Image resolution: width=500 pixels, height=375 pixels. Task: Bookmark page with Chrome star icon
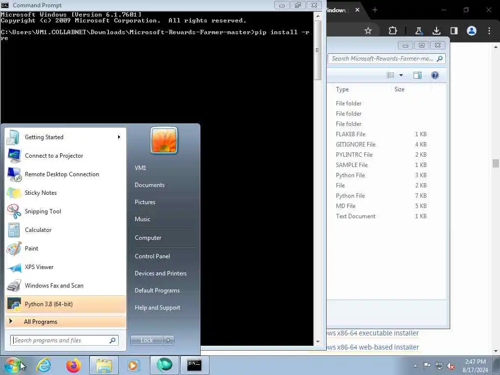pyautogui.click(x=368, y=31)
